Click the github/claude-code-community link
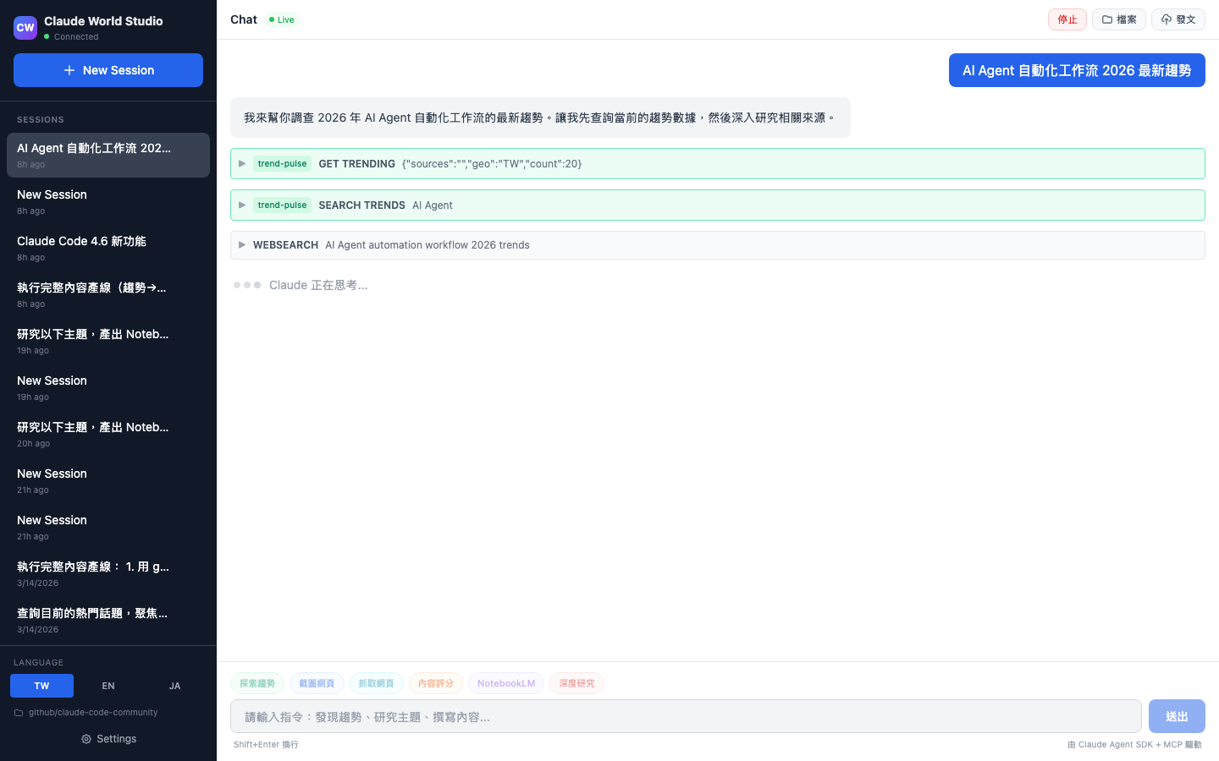The image size is (1219, 761). 93,713
